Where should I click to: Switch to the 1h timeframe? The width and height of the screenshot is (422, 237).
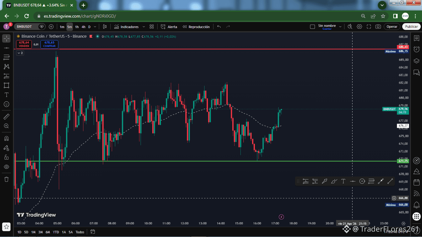click(77, 27)
